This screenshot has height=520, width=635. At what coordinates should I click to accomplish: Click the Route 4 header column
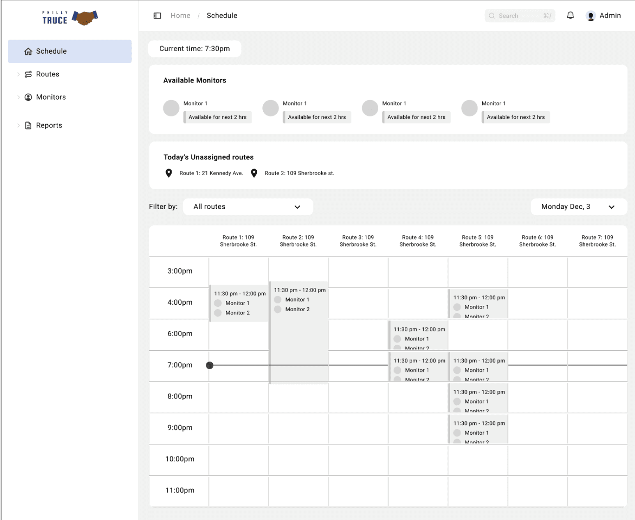click(418, 241)
